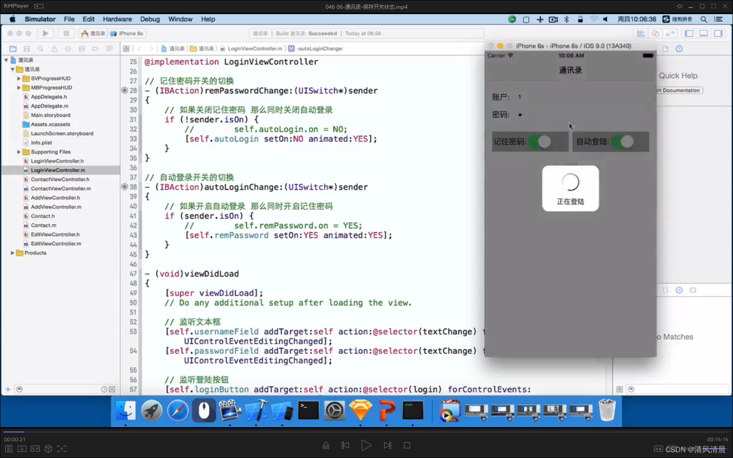
Task: Show the version editor button
Action: coord(670,34)
